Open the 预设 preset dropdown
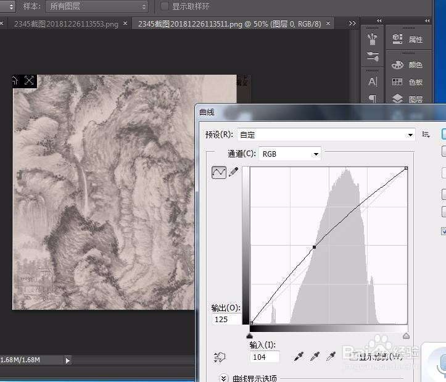446x382 pixels. click(x=326, y=135)
